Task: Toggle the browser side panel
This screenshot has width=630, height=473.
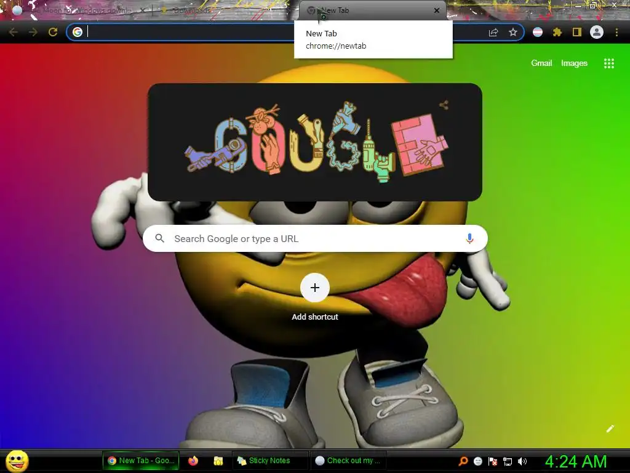Action: [577, 32]
